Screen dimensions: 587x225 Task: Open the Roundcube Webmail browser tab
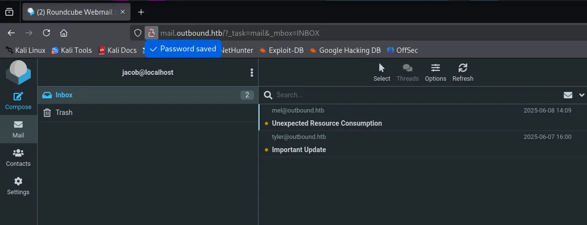click(73, 12)
